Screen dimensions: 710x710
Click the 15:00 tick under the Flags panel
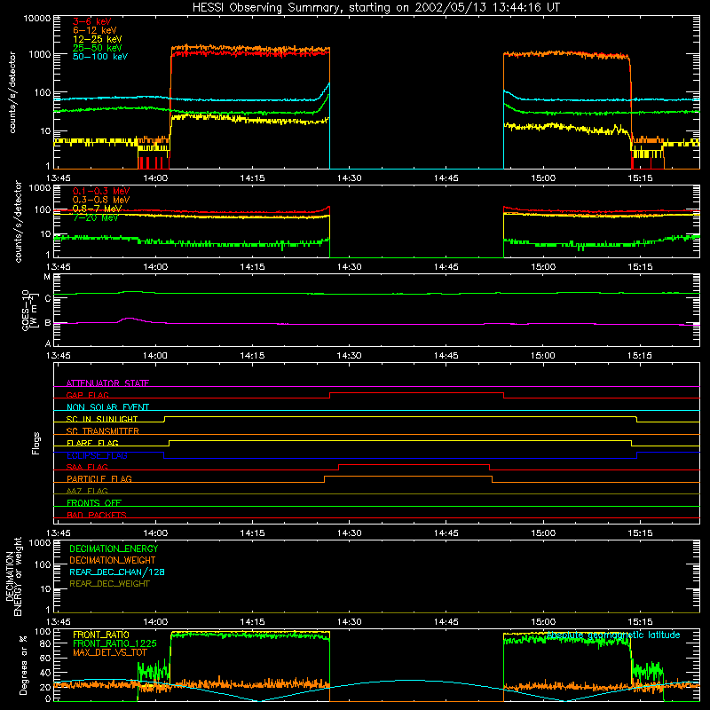pos(543,533)
